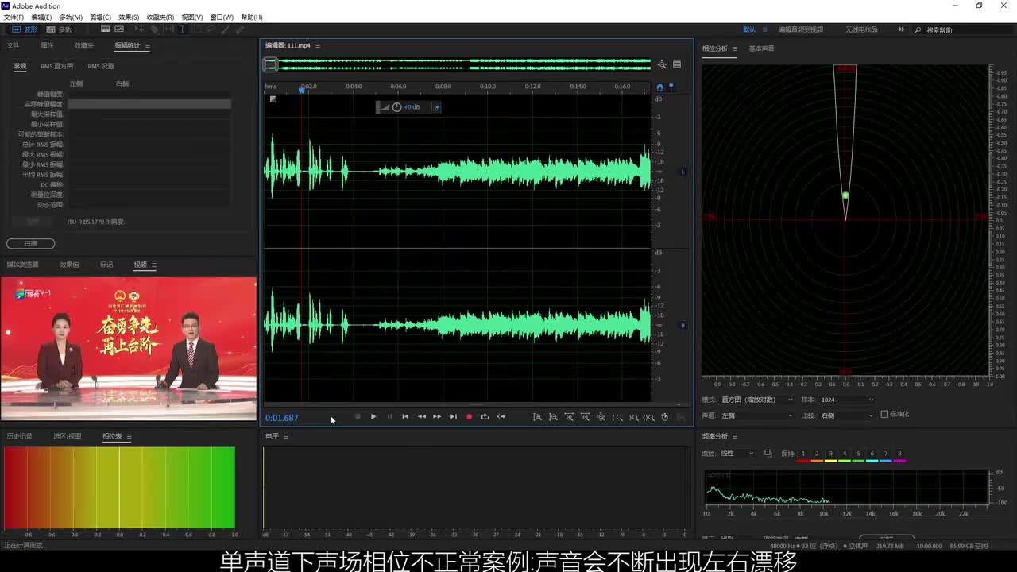Click the fade-in handle at waveform top-left
Image resolution: width=1017 pixels, height=572 pixels.
tap(273, 99)
